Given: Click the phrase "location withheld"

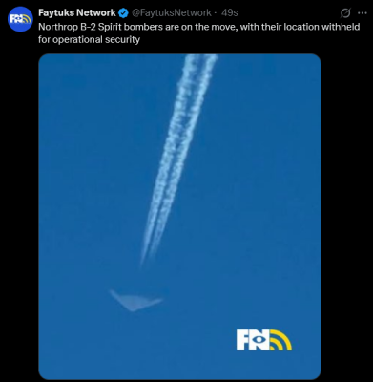Looking at the screenshot, I should 321,27.
